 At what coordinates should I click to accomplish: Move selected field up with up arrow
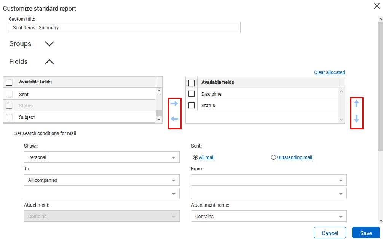click(x=357, y=104)
